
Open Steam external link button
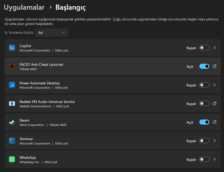[215, 122]
